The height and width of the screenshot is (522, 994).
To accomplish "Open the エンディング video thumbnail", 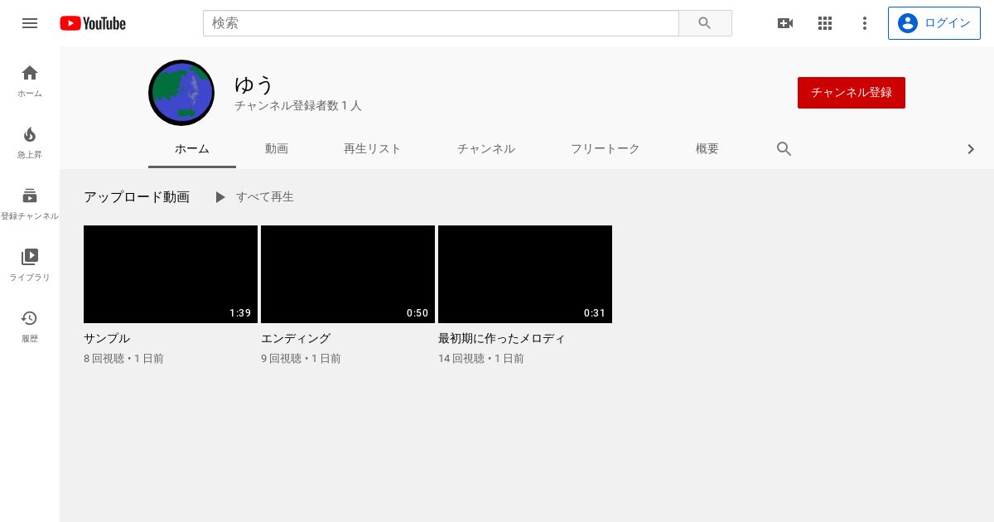I will [x=348, y=274].
